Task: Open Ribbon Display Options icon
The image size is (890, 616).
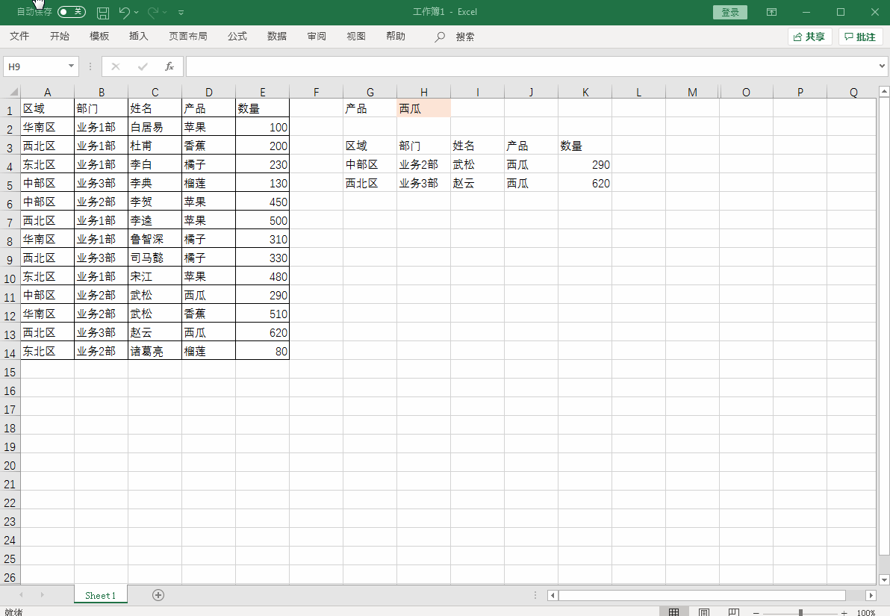Action: (x=771, y=12)
